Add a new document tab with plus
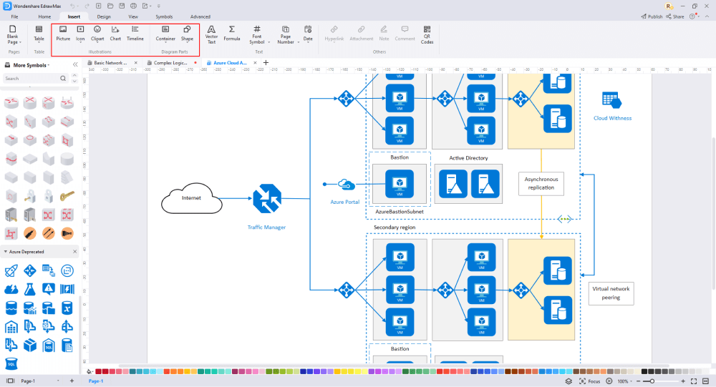This screenshot has height=387, width=716. (266, 62)
